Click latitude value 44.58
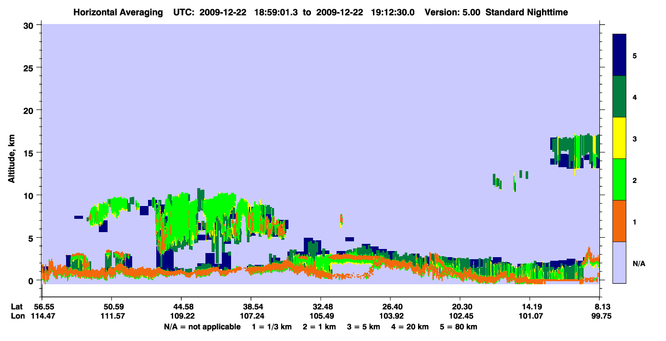This screenshot has height=341, width=666. (x=182, y=307)
